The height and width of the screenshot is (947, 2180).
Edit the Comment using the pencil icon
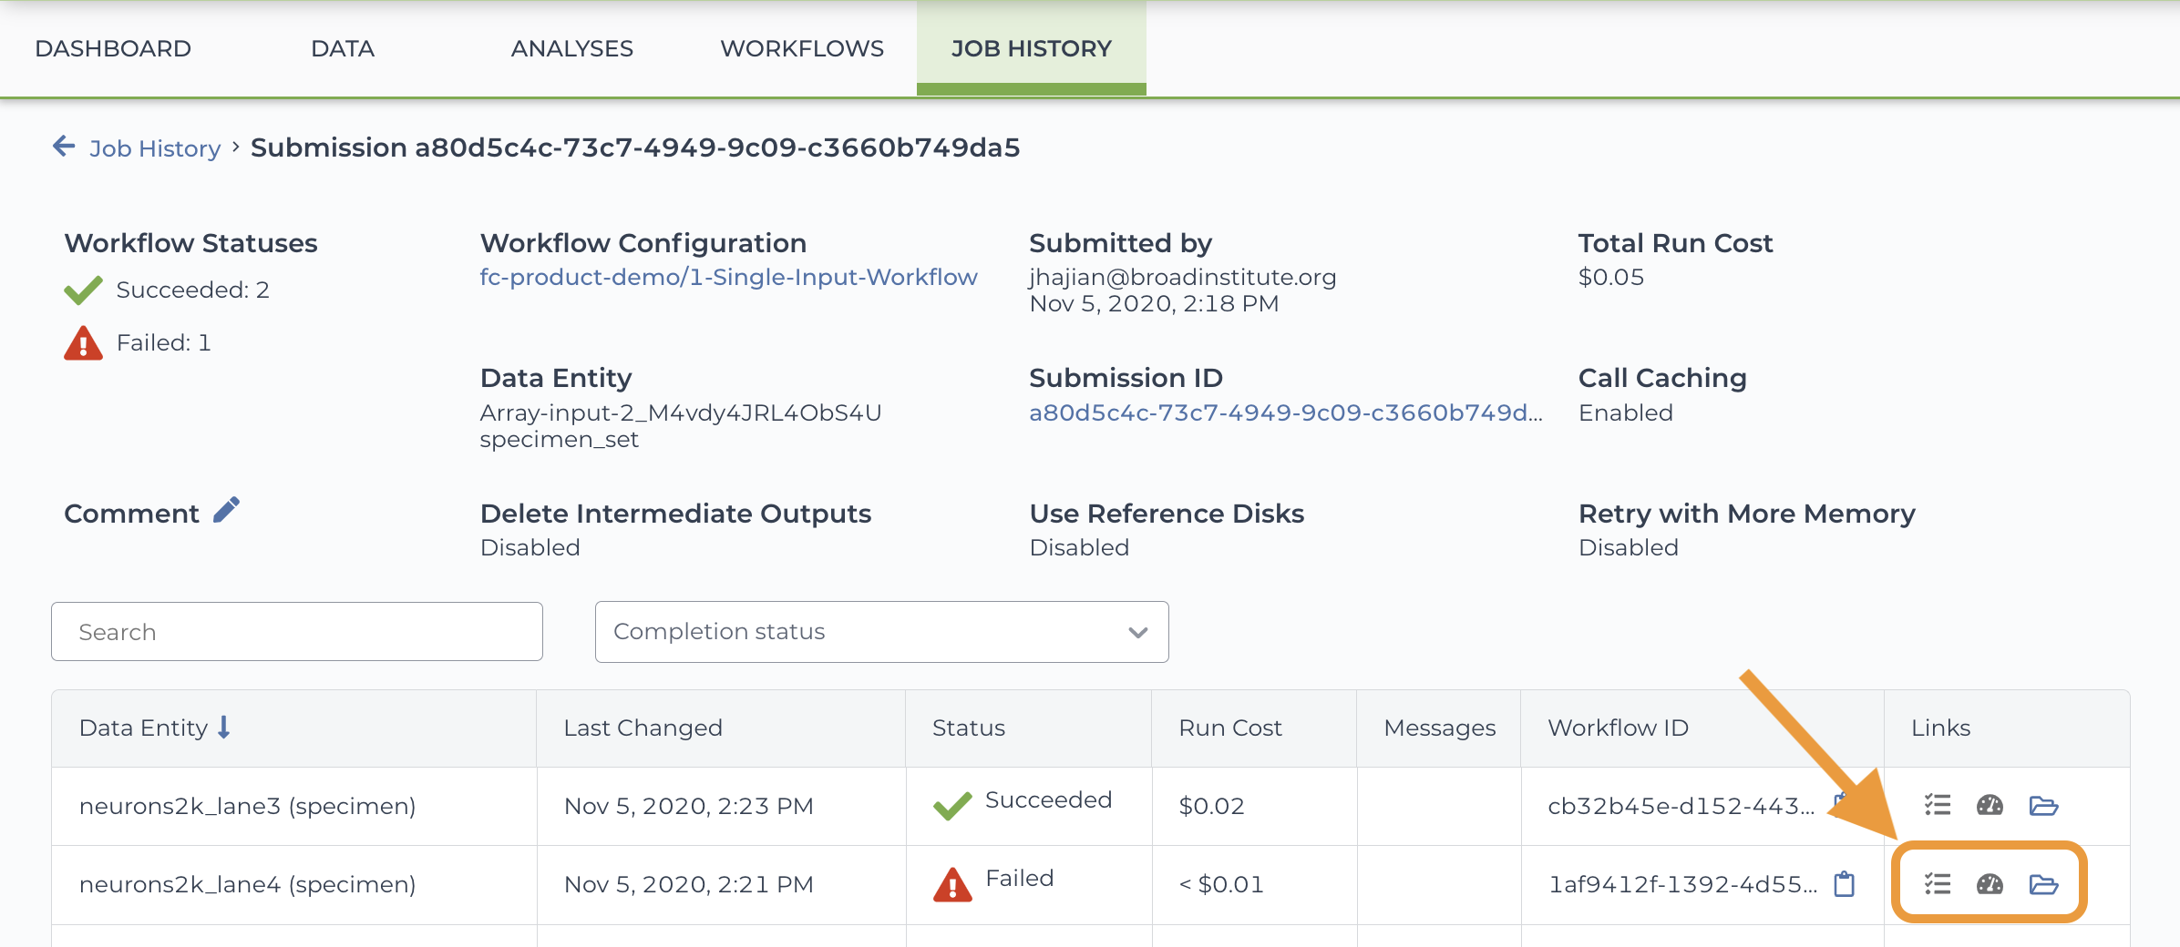226,511
